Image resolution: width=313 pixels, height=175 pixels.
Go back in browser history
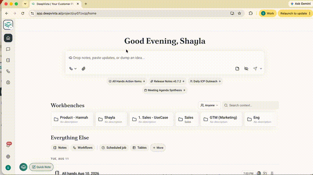pyautogui.click(x=7, y=13)
